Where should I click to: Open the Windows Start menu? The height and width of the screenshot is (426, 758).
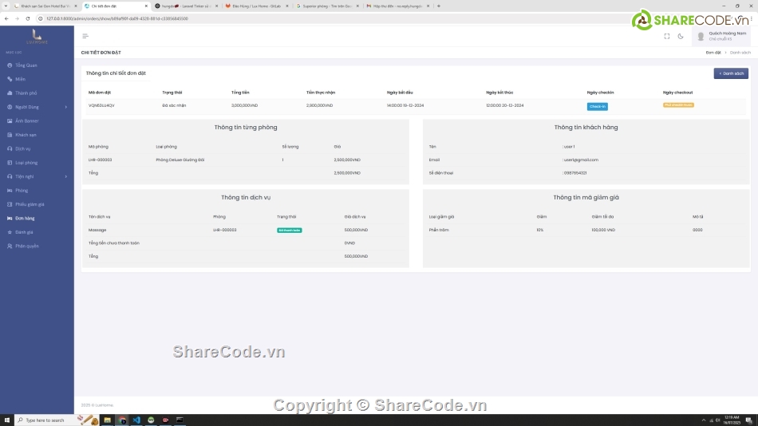[x=6, y=420]
